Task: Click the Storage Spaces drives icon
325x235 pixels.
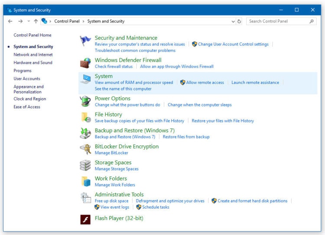Action: click(85, 165)
